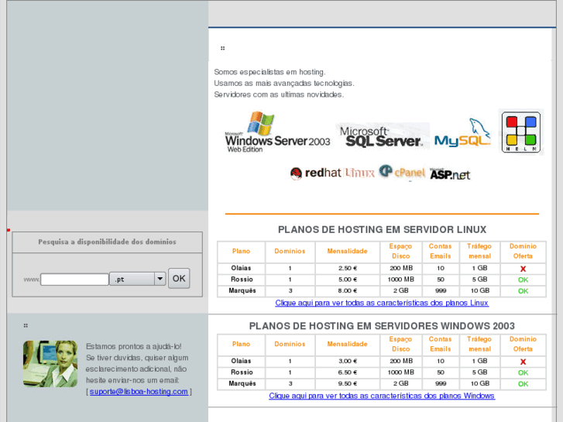The height and width of the screenshot is (422, 563).
Task: Open the link to all Linux plan features
Action: 382,303
